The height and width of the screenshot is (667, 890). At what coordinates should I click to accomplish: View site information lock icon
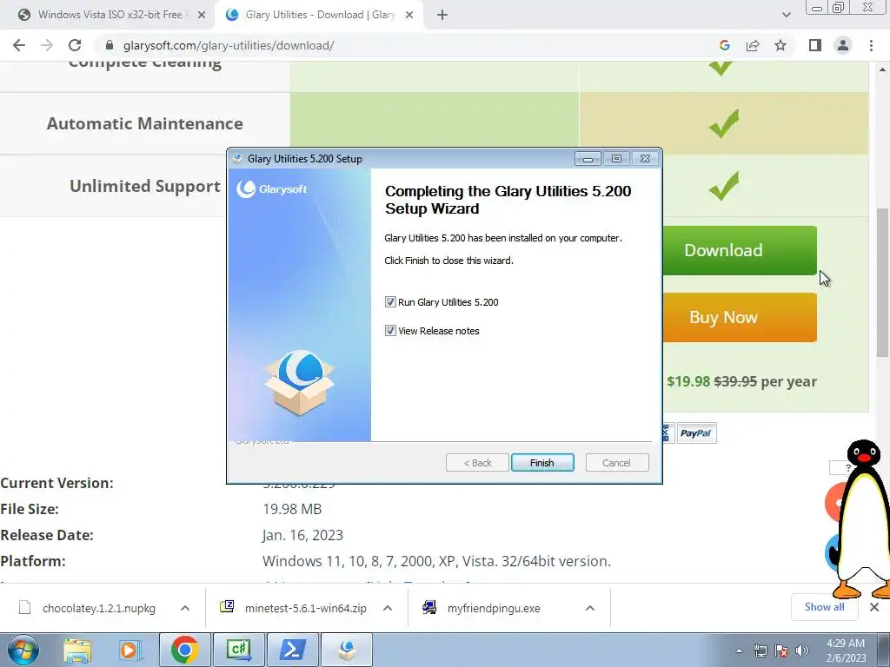coord(110,45)
